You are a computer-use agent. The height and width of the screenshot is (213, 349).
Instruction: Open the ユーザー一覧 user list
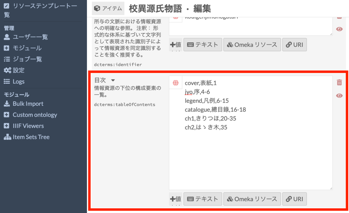click(x=30, y=37)
